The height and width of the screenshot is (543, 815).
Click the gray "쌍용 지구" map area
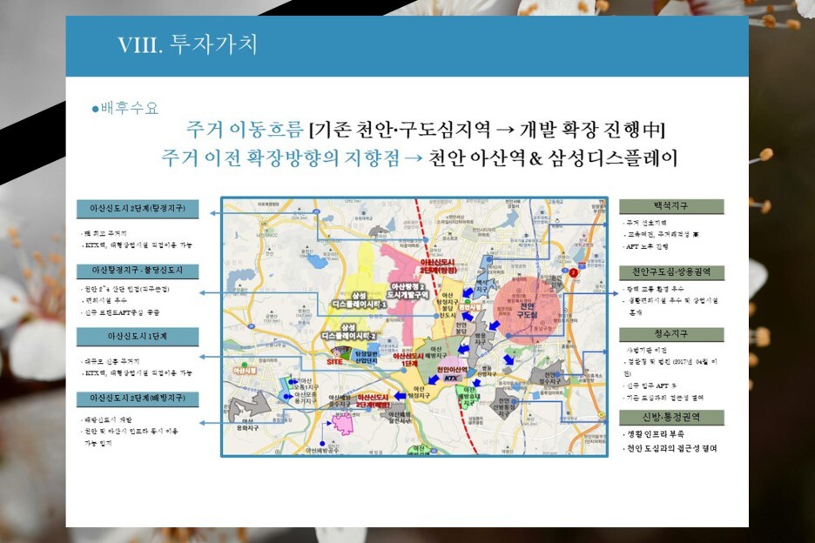(x=482, y=339)
